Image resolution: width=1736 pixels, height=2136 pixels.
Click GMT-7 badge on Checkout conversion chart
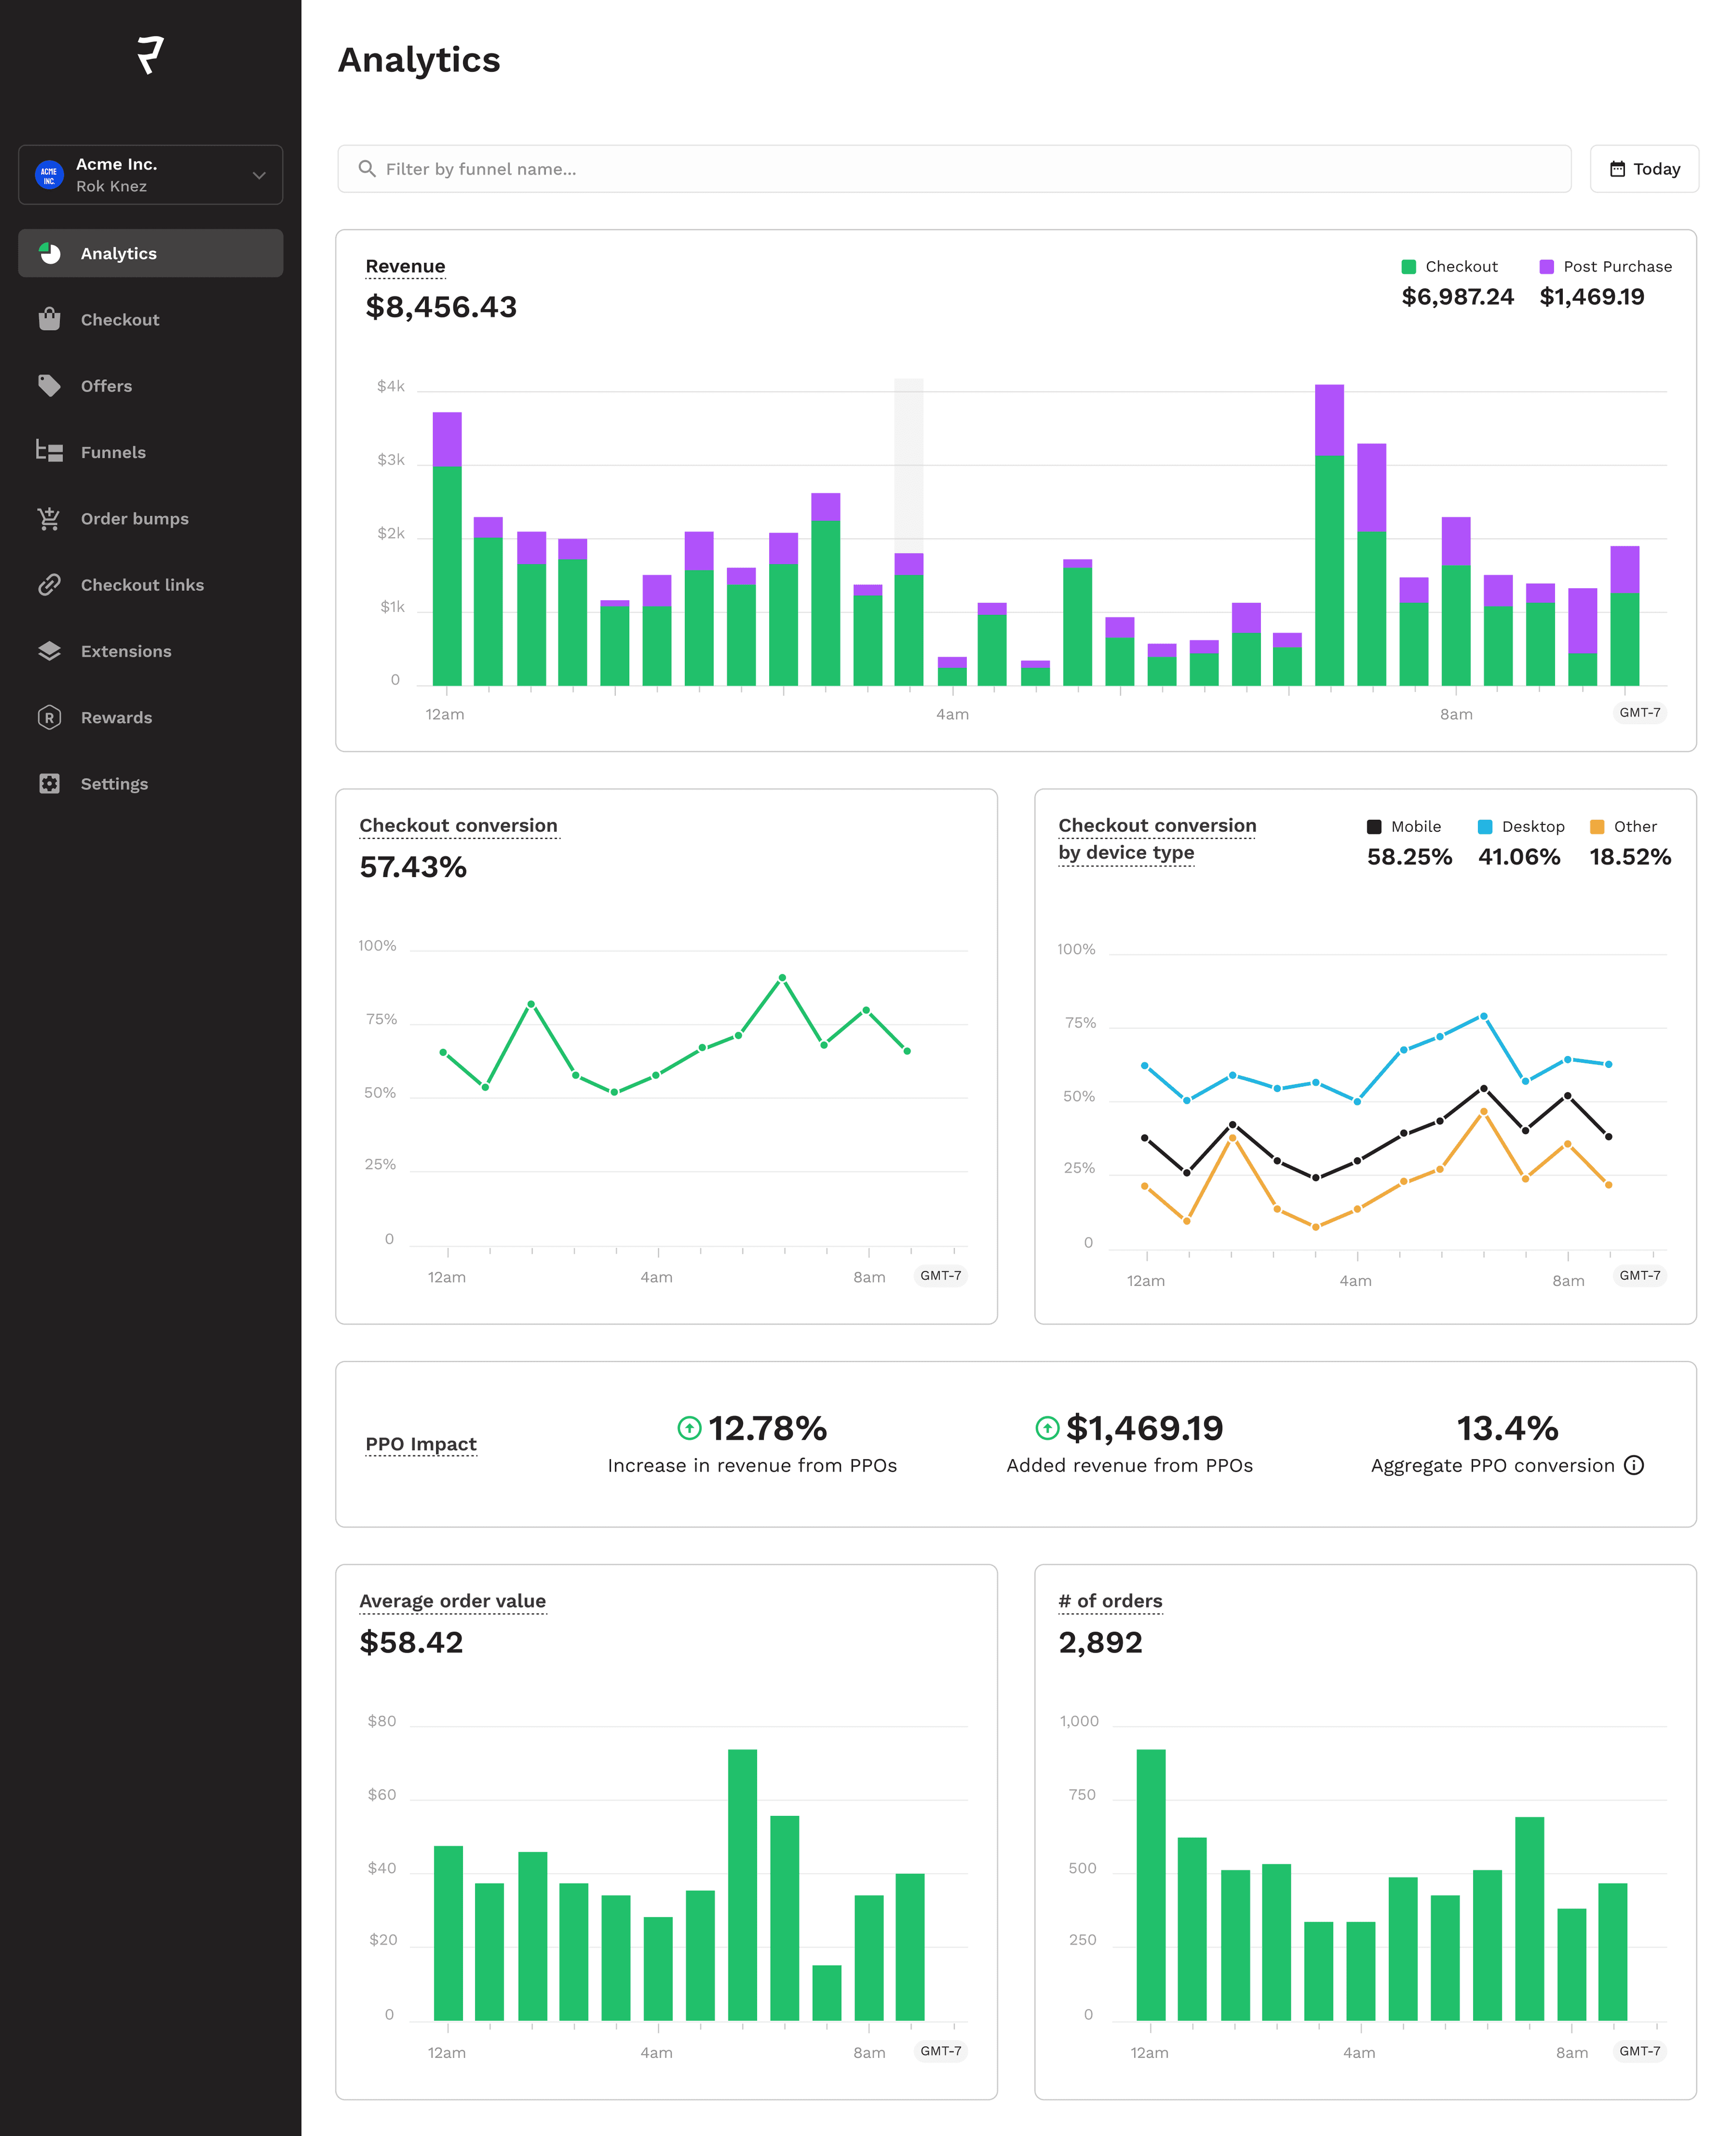(940, 1275)
